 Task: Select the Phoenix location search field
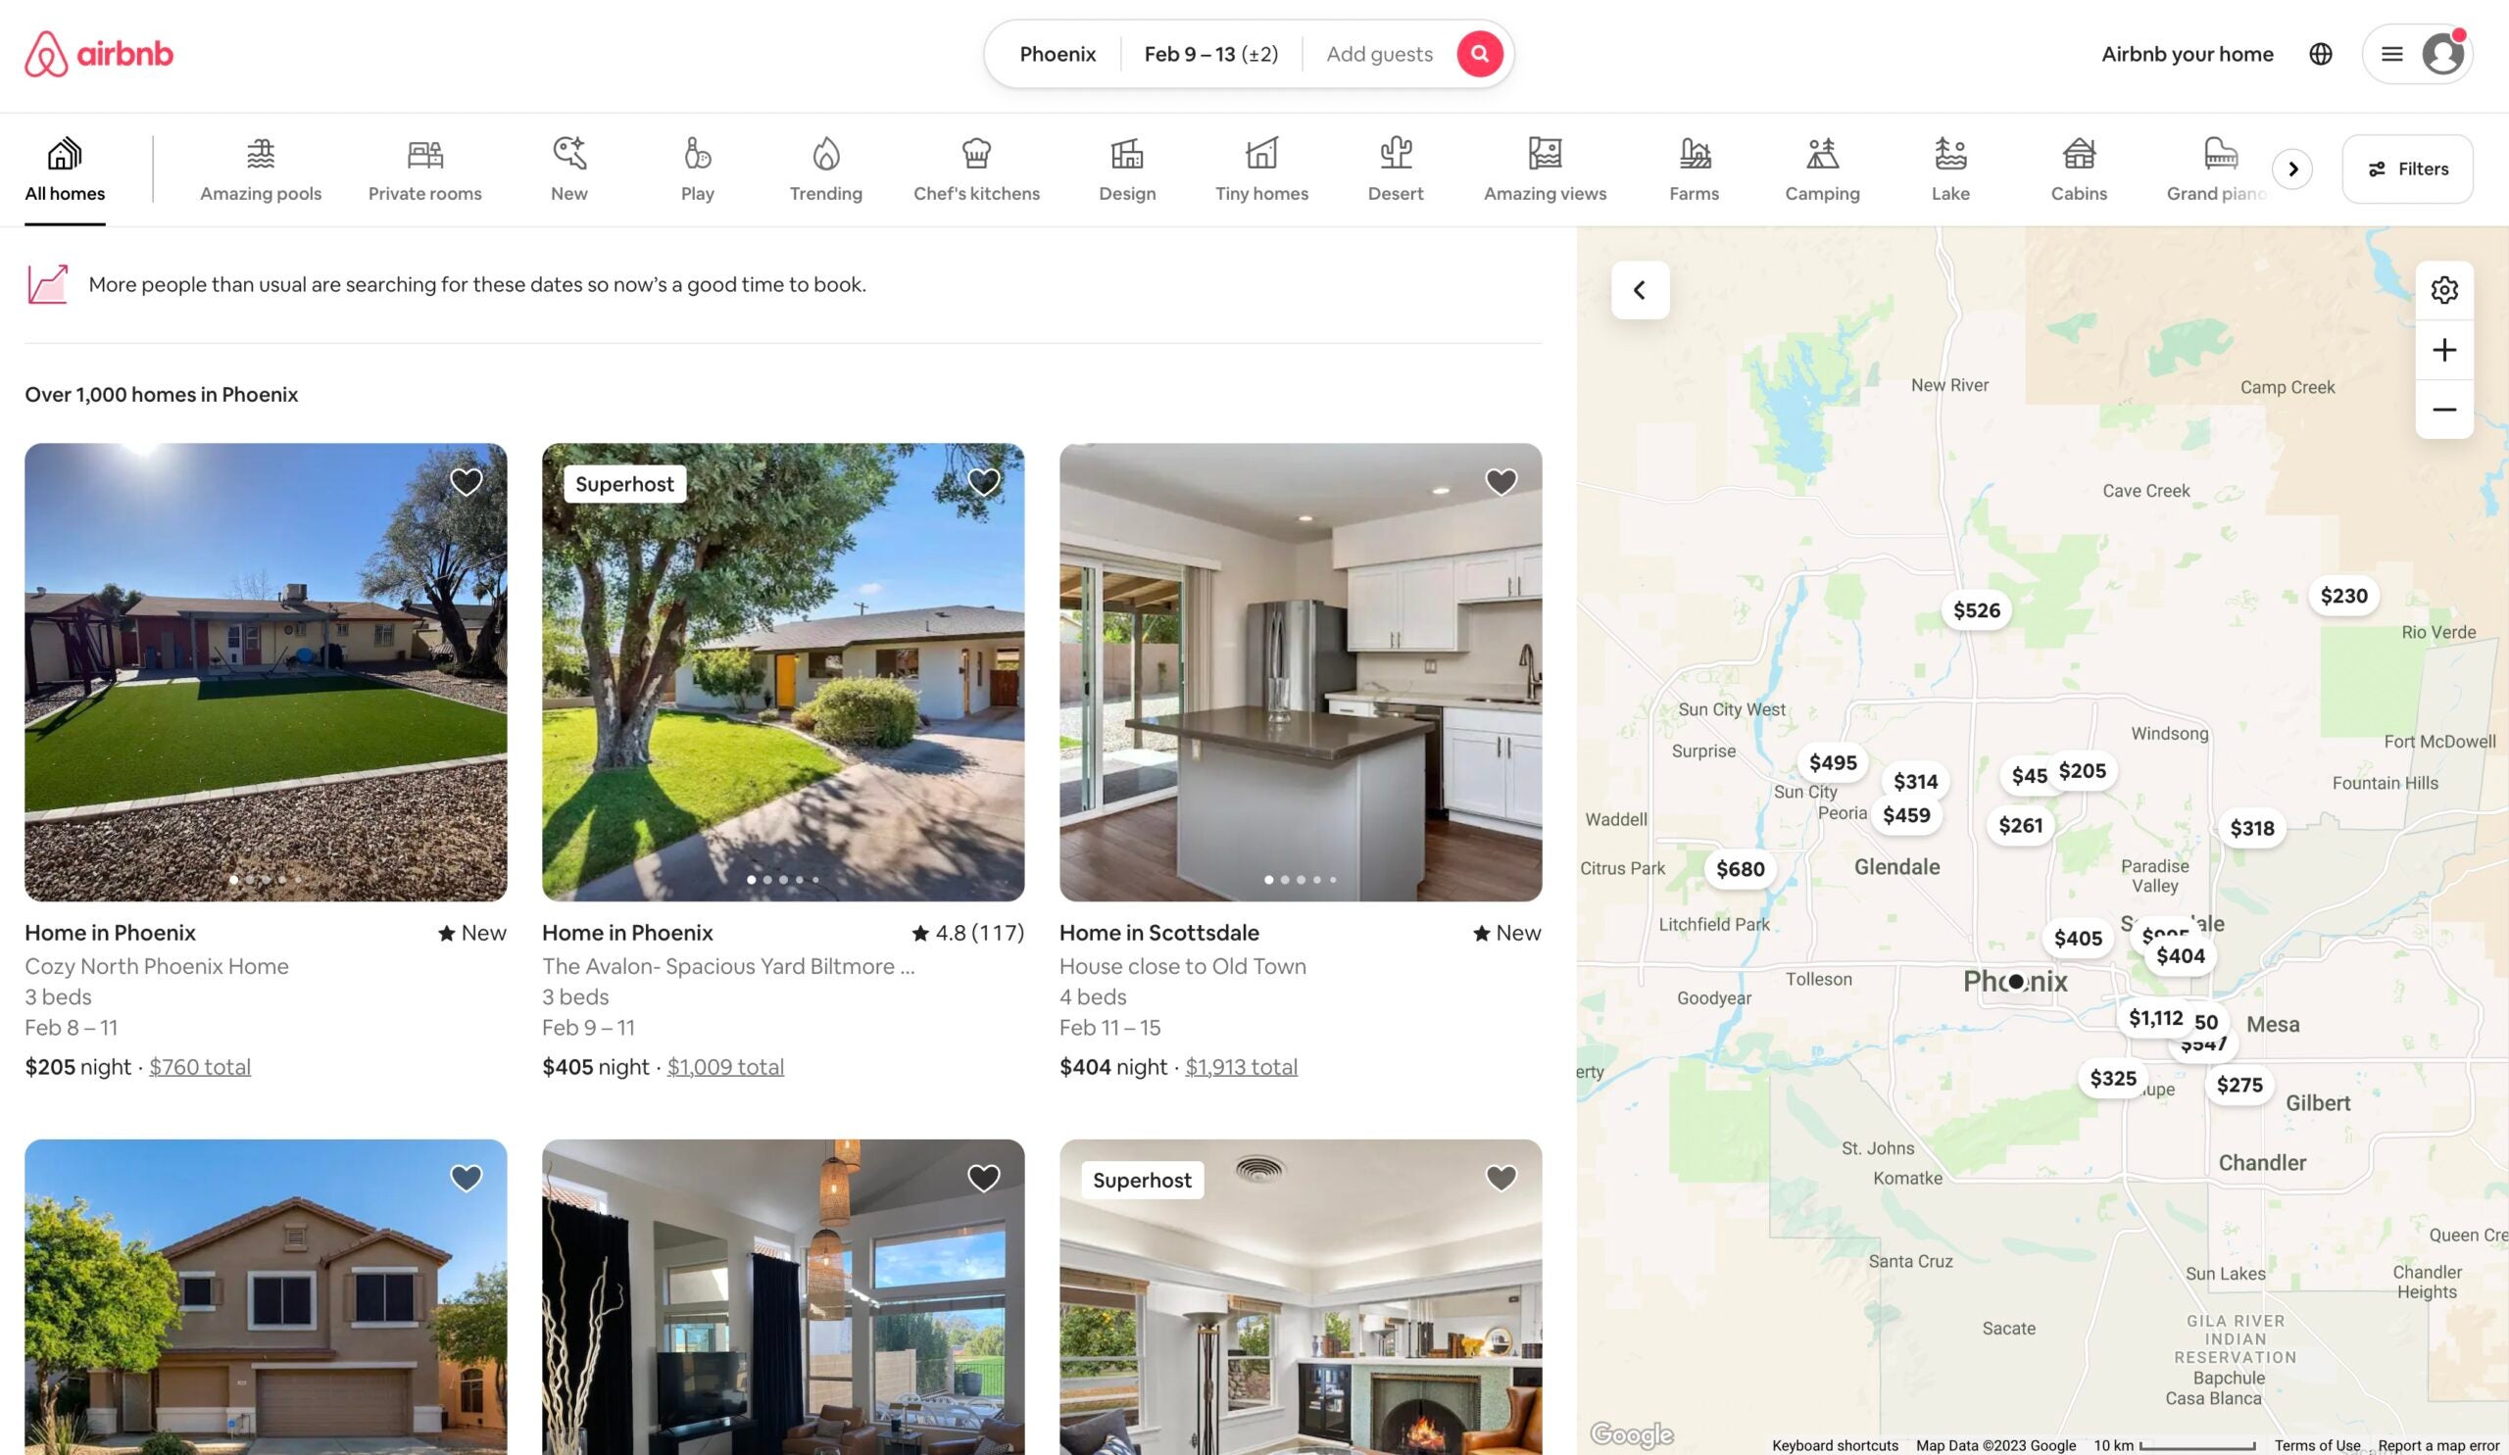click(1057, 52)
